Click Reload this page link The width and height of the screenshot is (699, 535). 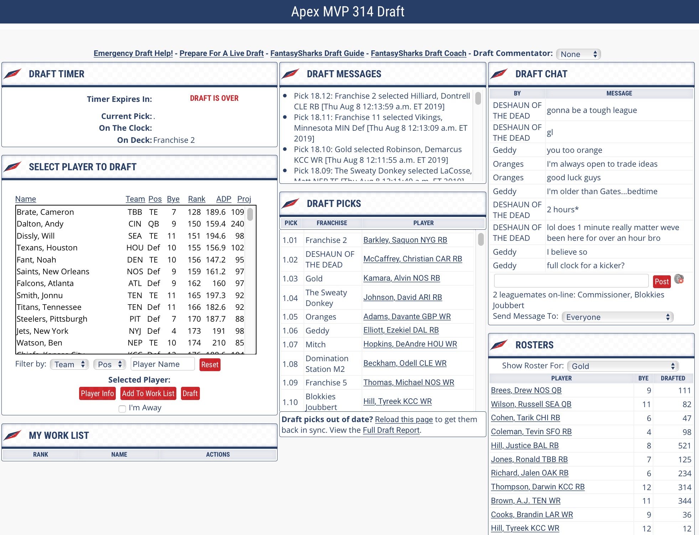[x=404, y=420]
